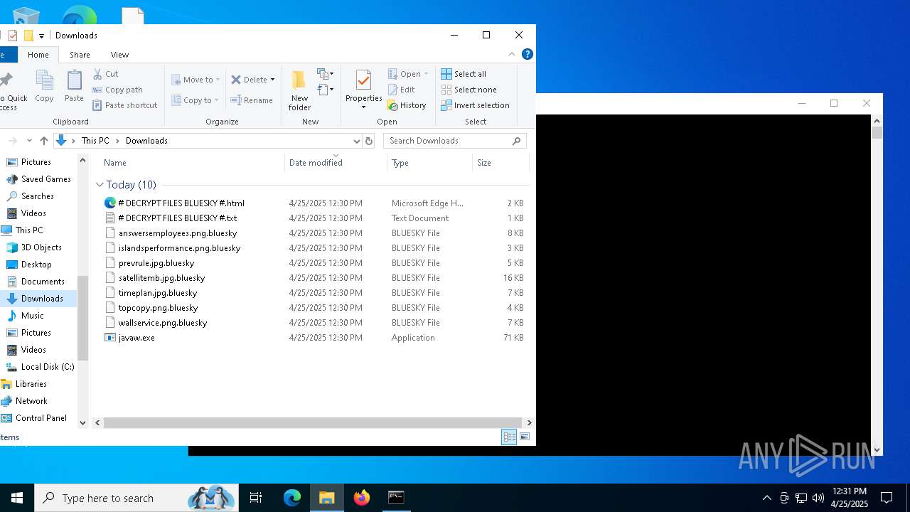Viewport: 910px width, 512px height.
Task: Open the Delete dropdown arrow
Action: 272,80
